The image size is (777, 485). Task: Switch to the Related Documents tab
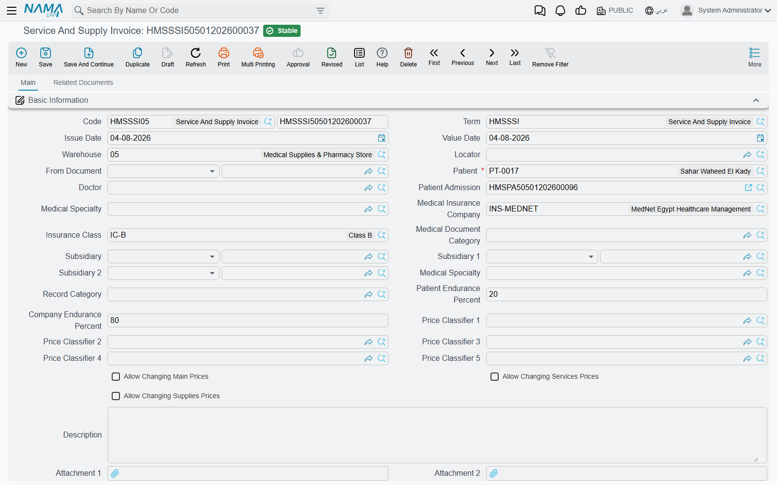(x=83, y=82)
